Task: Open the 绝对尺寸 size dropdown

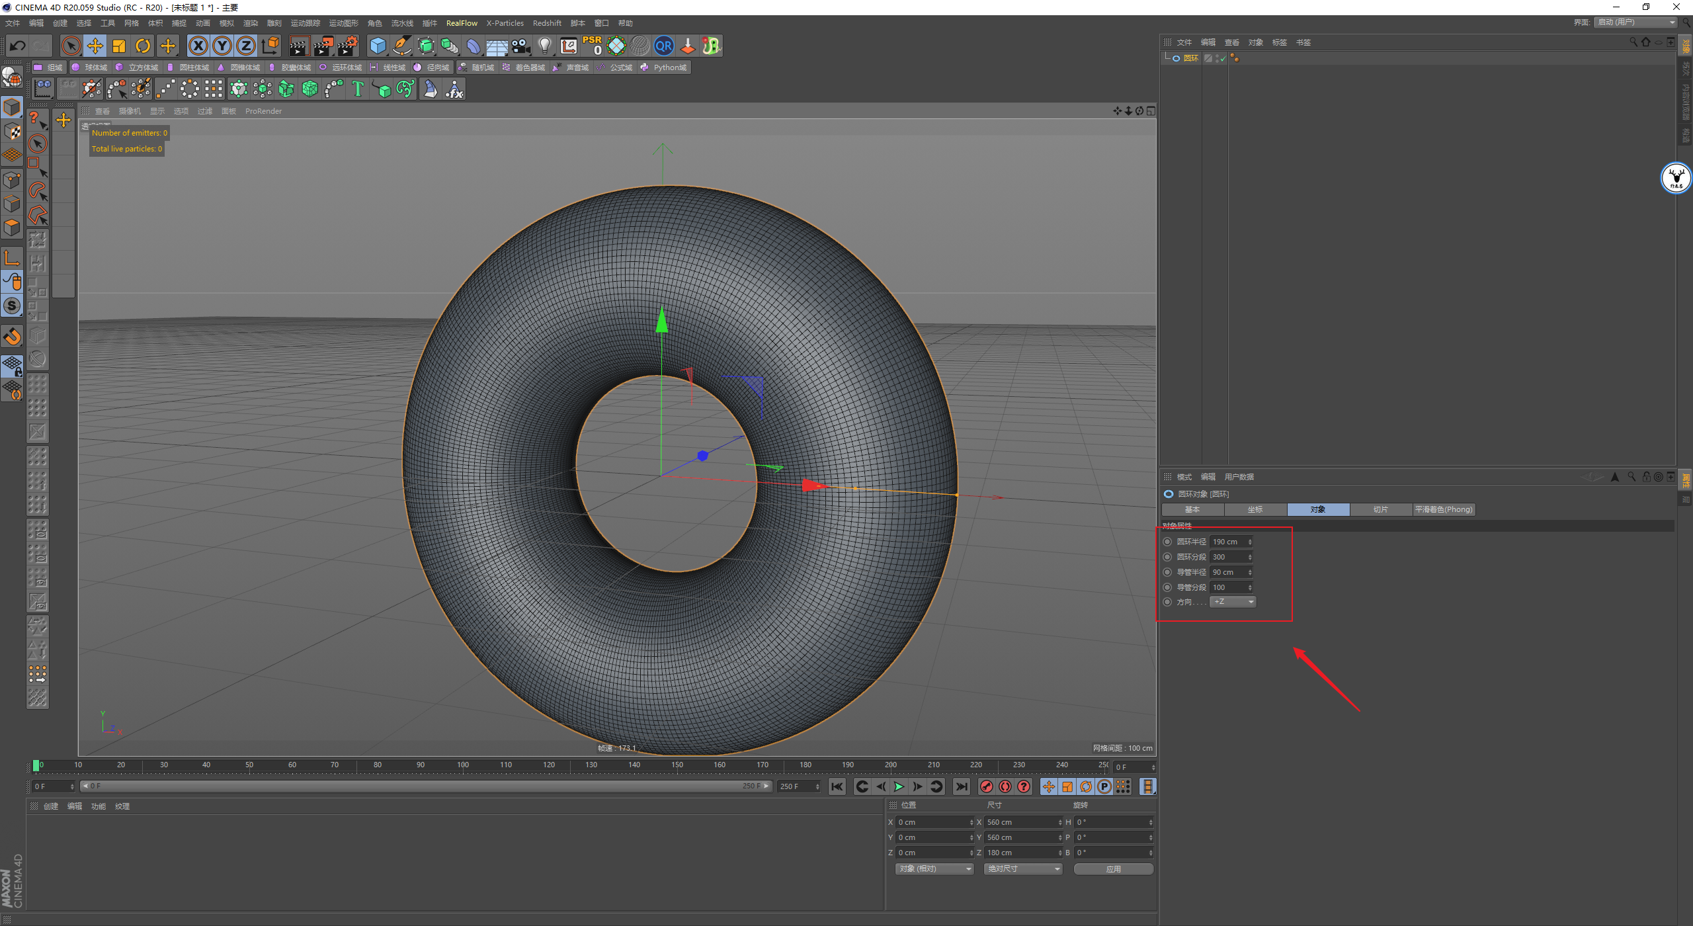Action: 1023,869
